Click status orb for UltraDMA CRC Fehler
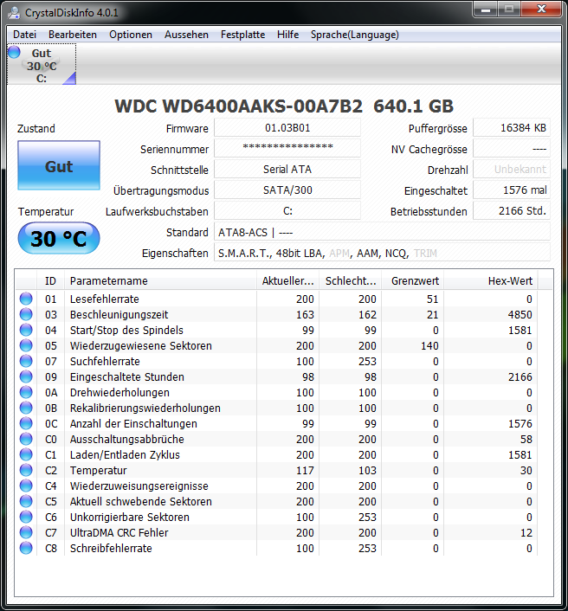Image resolution: width=568 pixels, height=611 pixels. (26, 532)
